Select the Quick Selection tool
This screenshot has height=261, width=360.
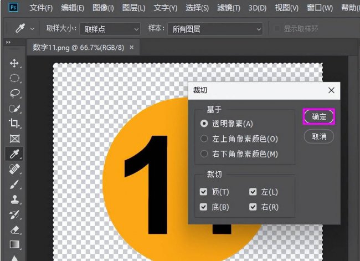[x=14, y=109]
